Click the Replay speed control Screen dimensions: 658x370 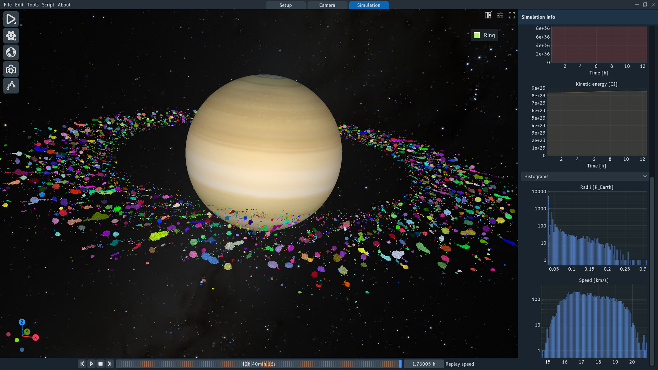[460, 364]
